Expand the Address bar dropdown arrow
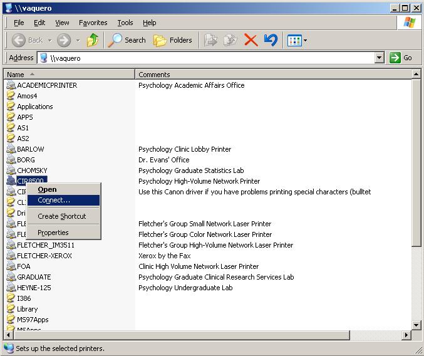 [x=379, y=58]
